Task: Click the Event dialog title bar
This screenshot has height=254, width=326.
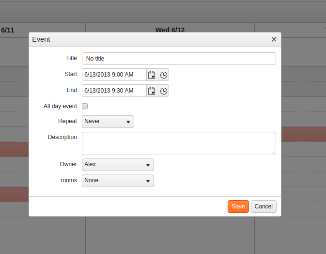Action: pos(145,39)
